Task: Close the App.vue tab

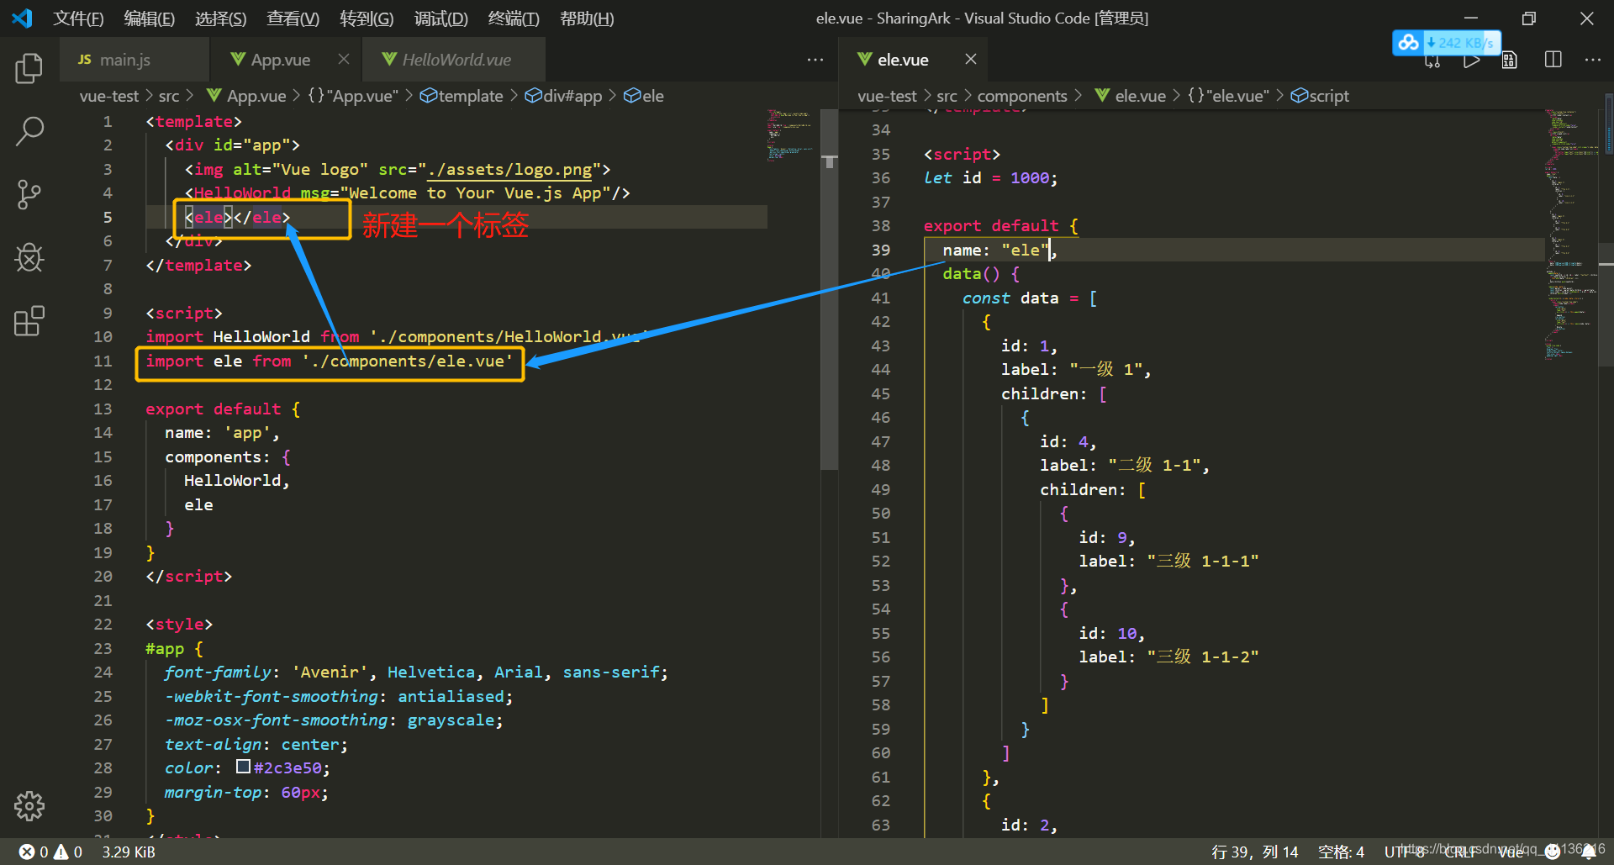Action: [x=343, y=59]
